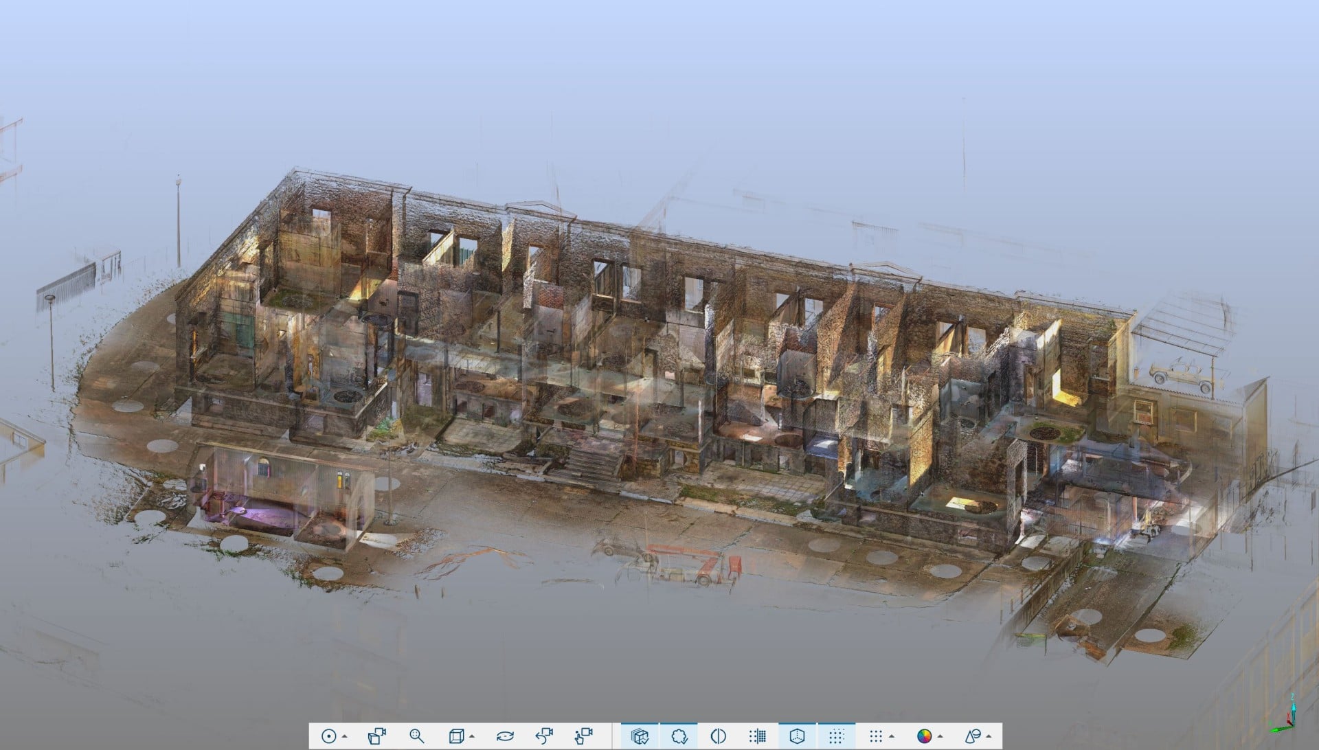Click the split circle icon

pyautogui.click(x=718, y=736)
